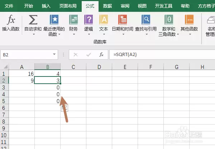Expand the Date and Time dropdown arrow
This screenshot has height=149, width=215.
point(123,34)
